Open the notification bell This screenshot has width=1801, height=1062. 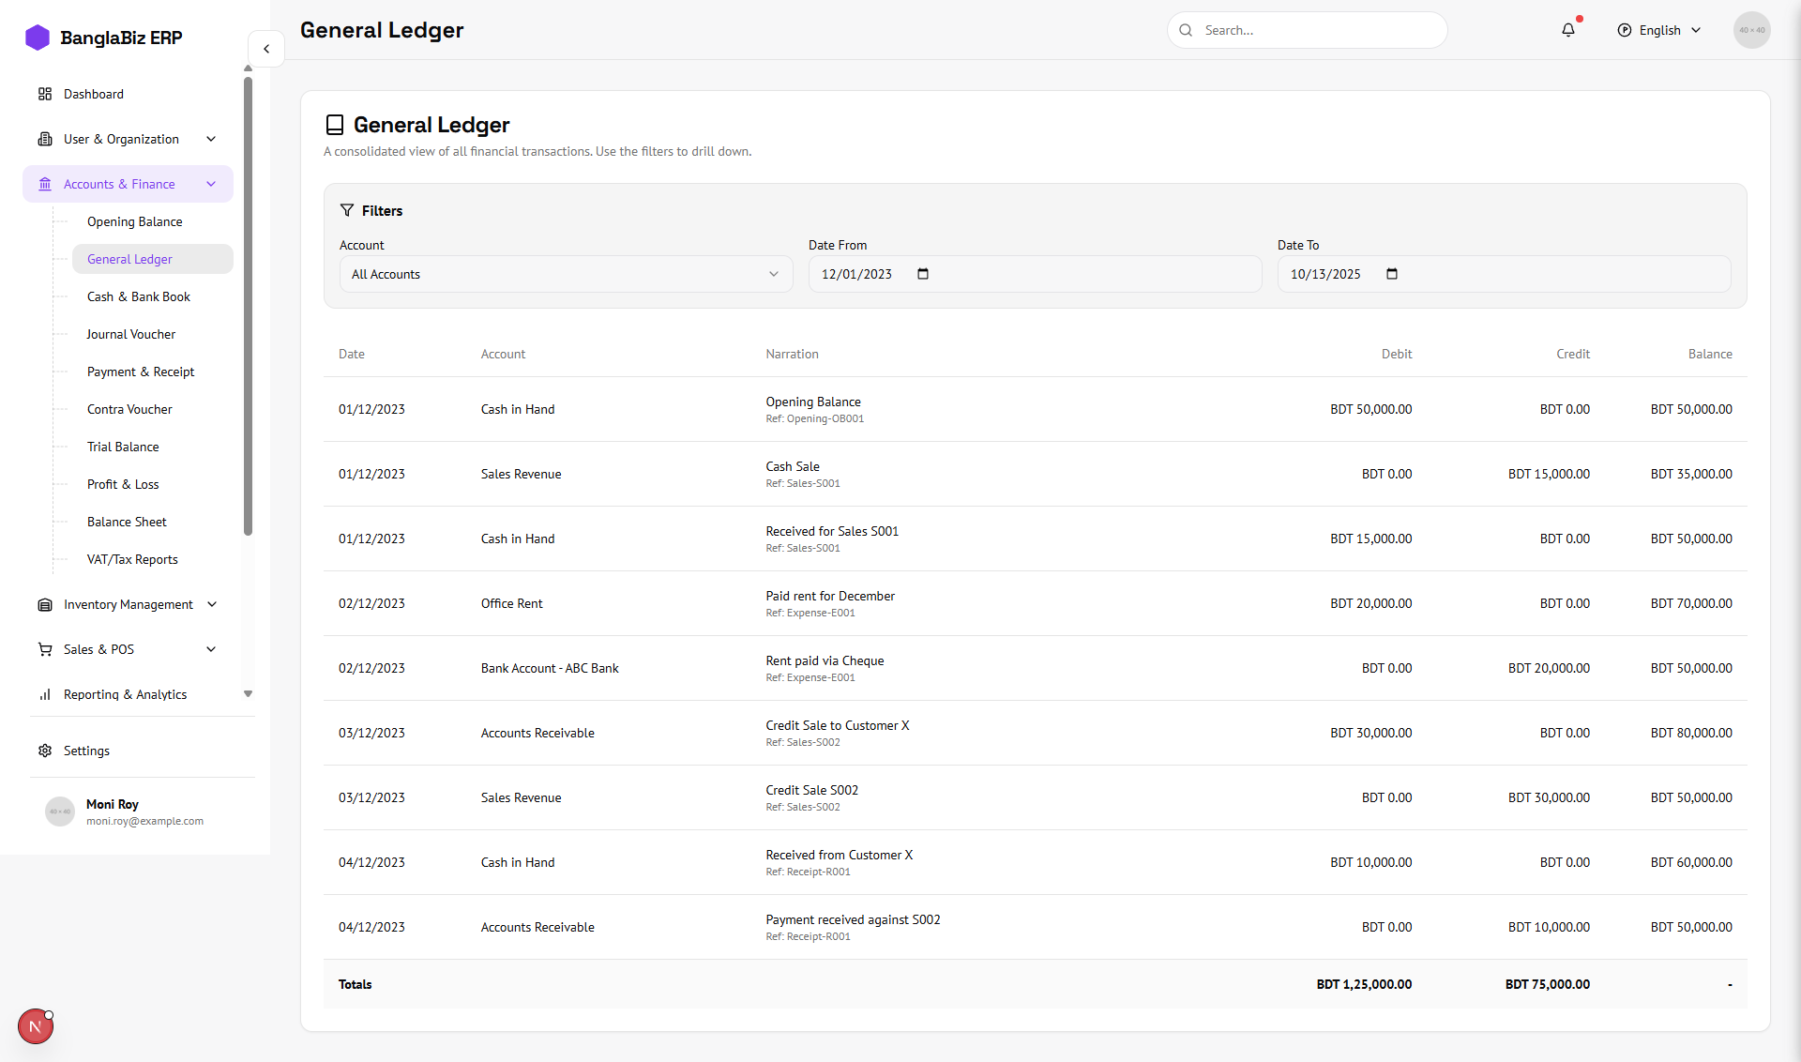(1567, 30)
